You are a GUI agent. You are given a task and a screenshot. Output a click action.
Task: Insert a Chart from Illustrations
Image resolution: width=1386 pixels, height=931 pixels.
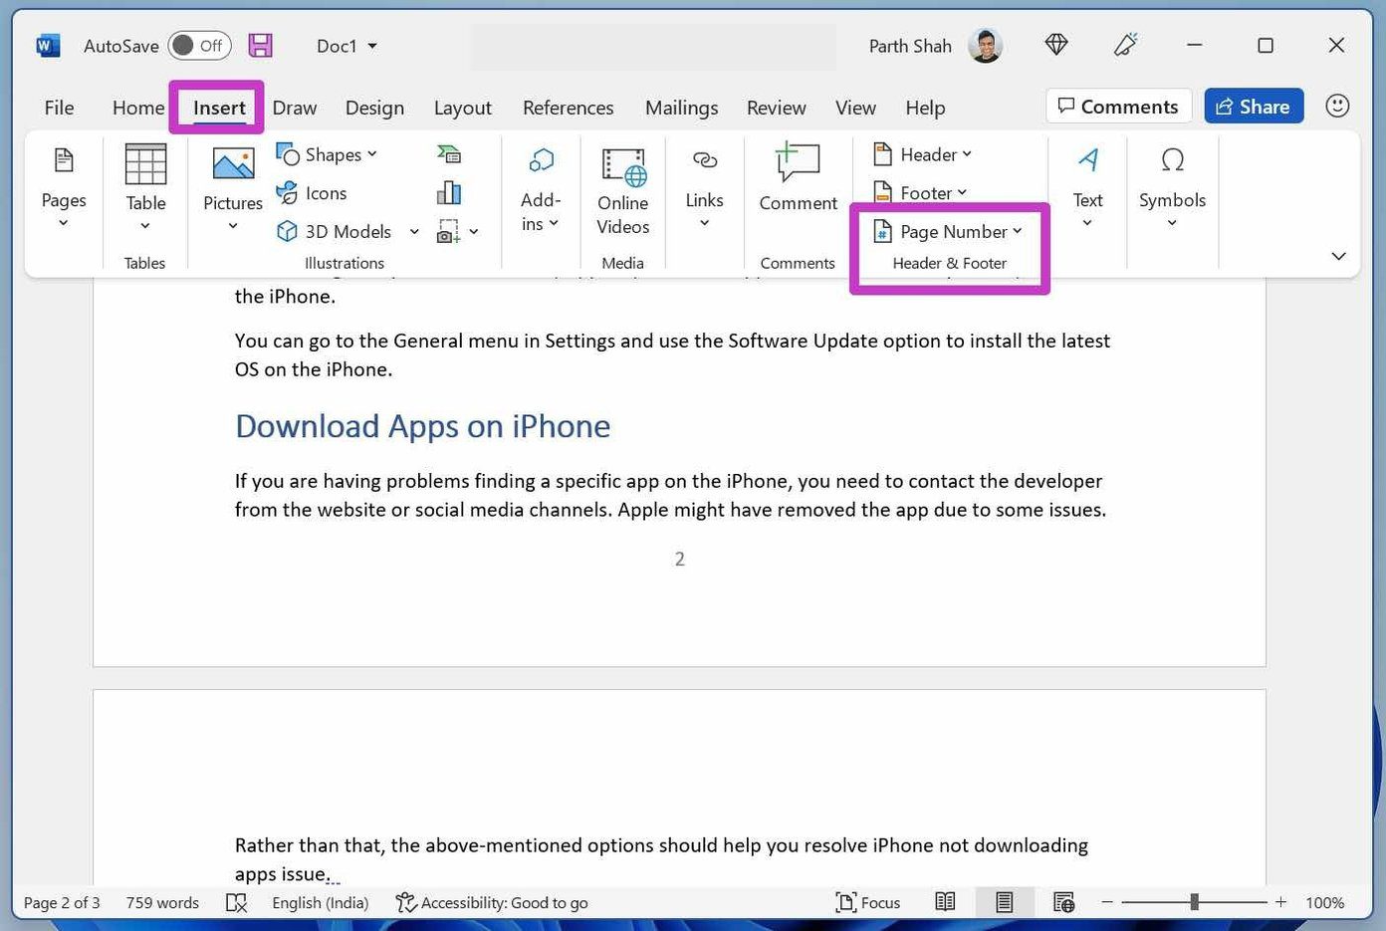coord(449,192)
